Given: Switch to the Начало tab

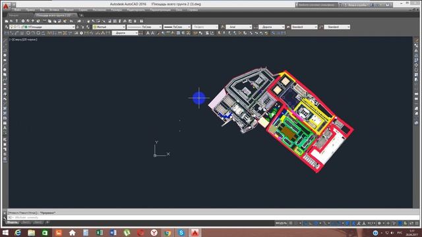Looking at the screenshot, I should click(14, 15).
